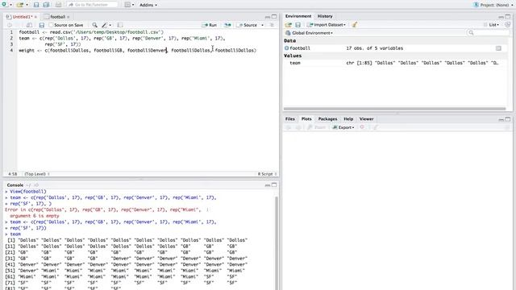516x290 pixels.
Task: Switch to the Help tab
Action: (x=348, y=119)
